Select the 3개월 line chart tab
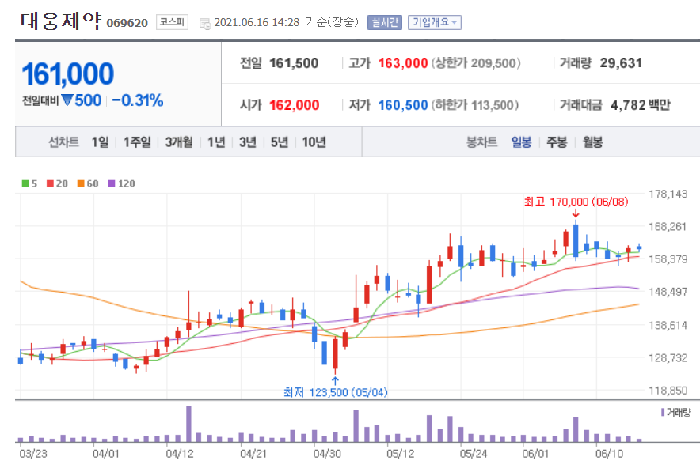 point(179,142)
